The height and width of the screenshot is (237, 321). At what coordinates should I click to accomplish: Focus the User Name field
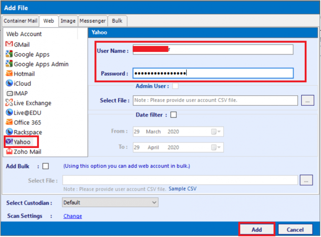pyautogui.click(x=213, y=49)
